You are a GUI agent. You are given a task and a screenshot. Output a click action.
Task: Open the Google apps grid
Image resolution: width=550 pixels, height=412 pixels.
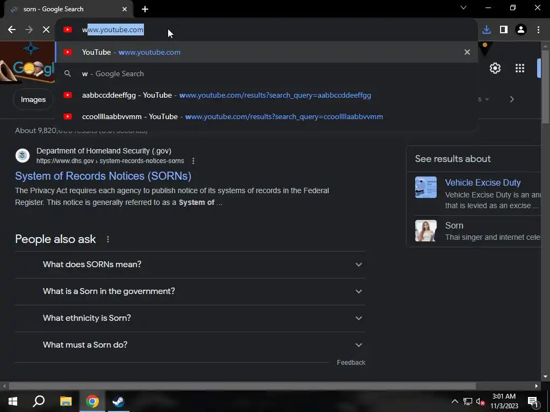pos(520,68)
